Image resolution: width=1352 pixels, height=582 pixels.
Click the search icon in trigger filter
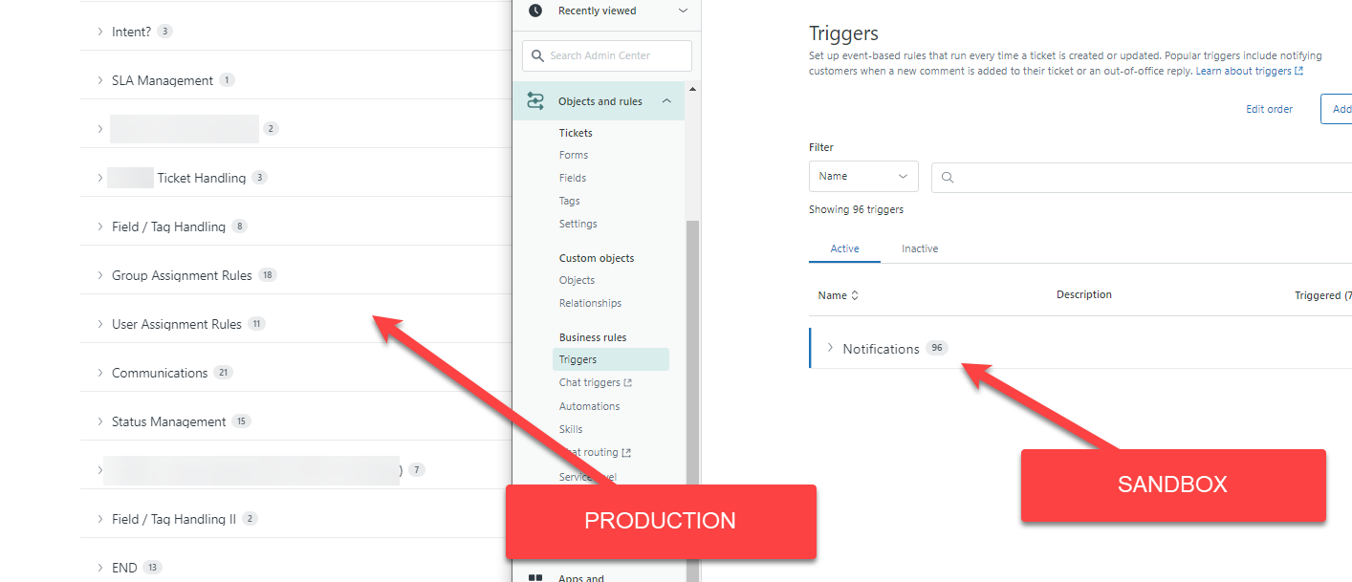point(948,177)
